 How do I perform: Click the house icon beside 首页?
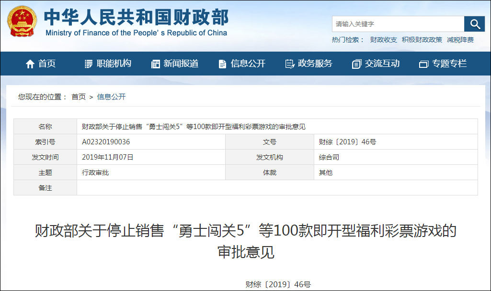(30, 64)
